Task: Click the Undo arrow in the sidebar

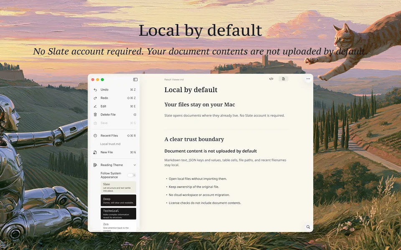Action: point(95,90)
